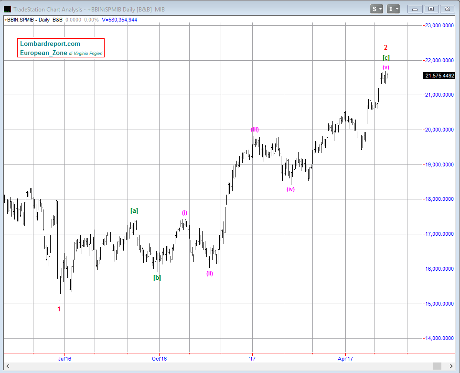Maximize the chart analysis window

tap(431, 9)
